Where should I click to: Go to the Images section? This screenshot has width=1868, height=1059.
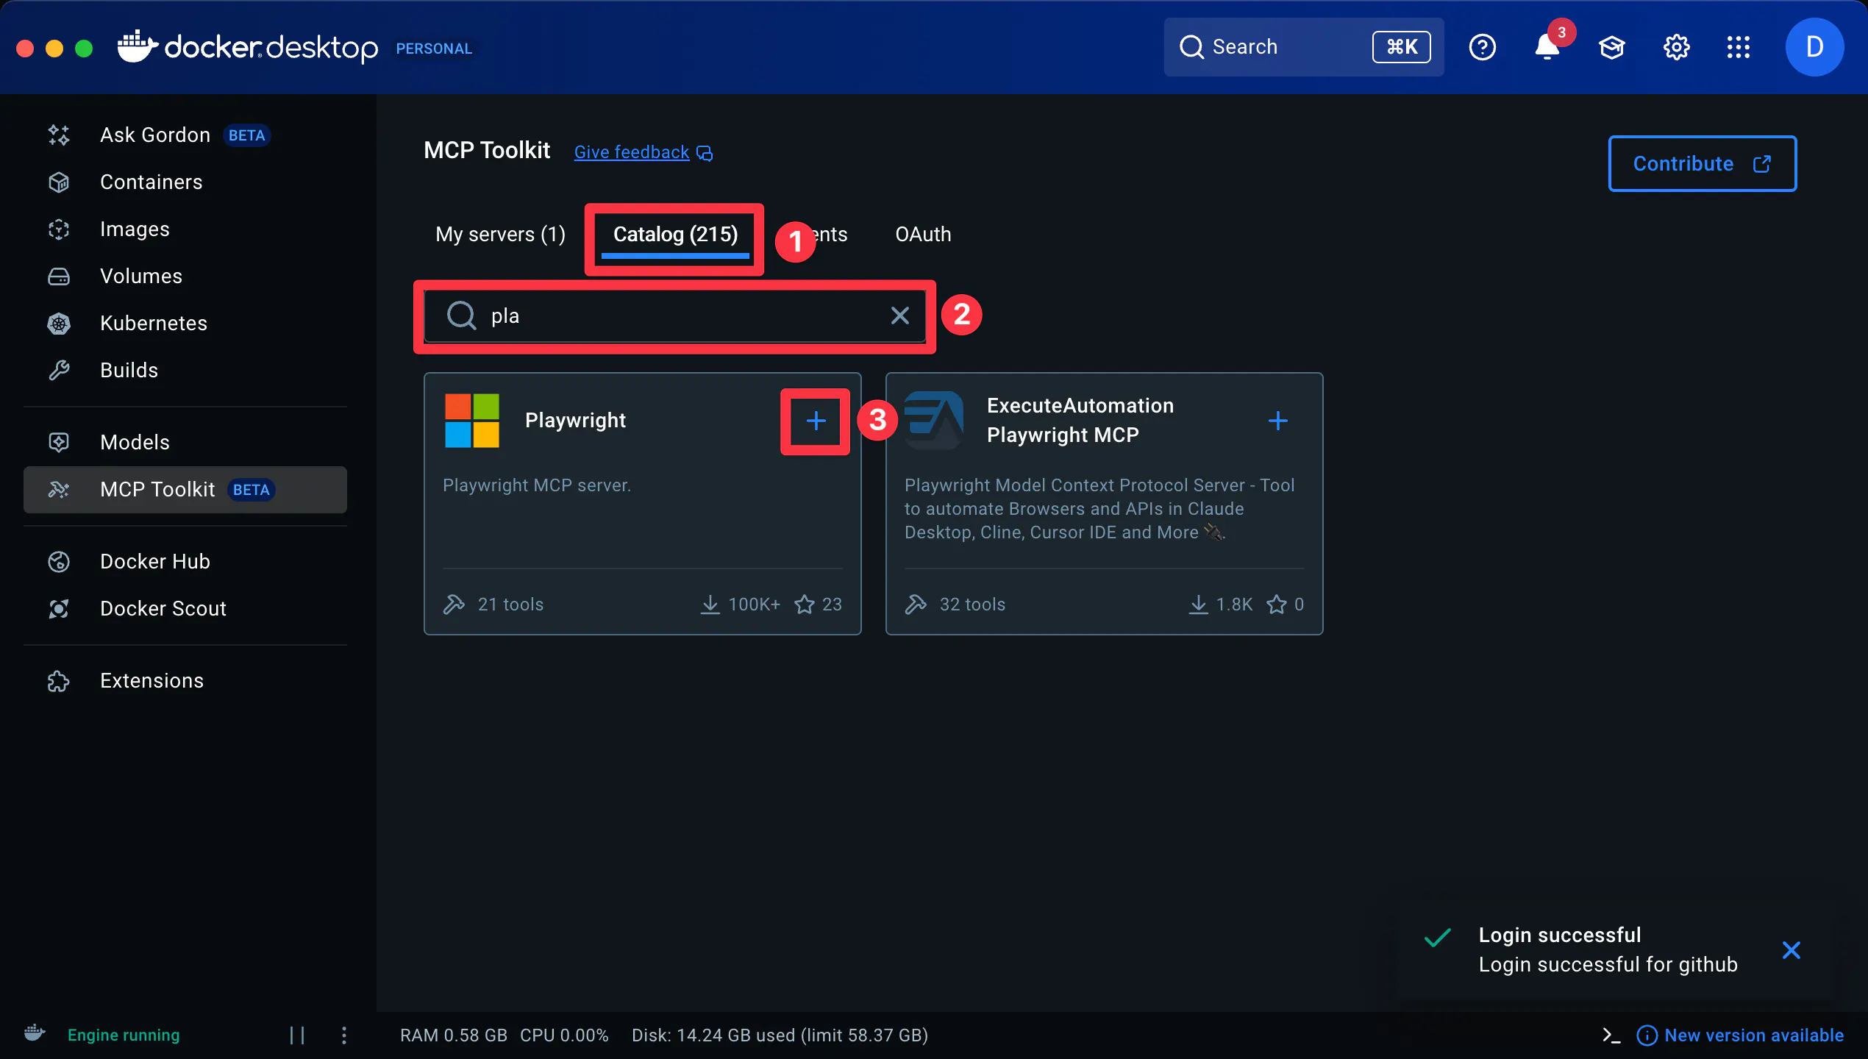click(x=184, y=229)
